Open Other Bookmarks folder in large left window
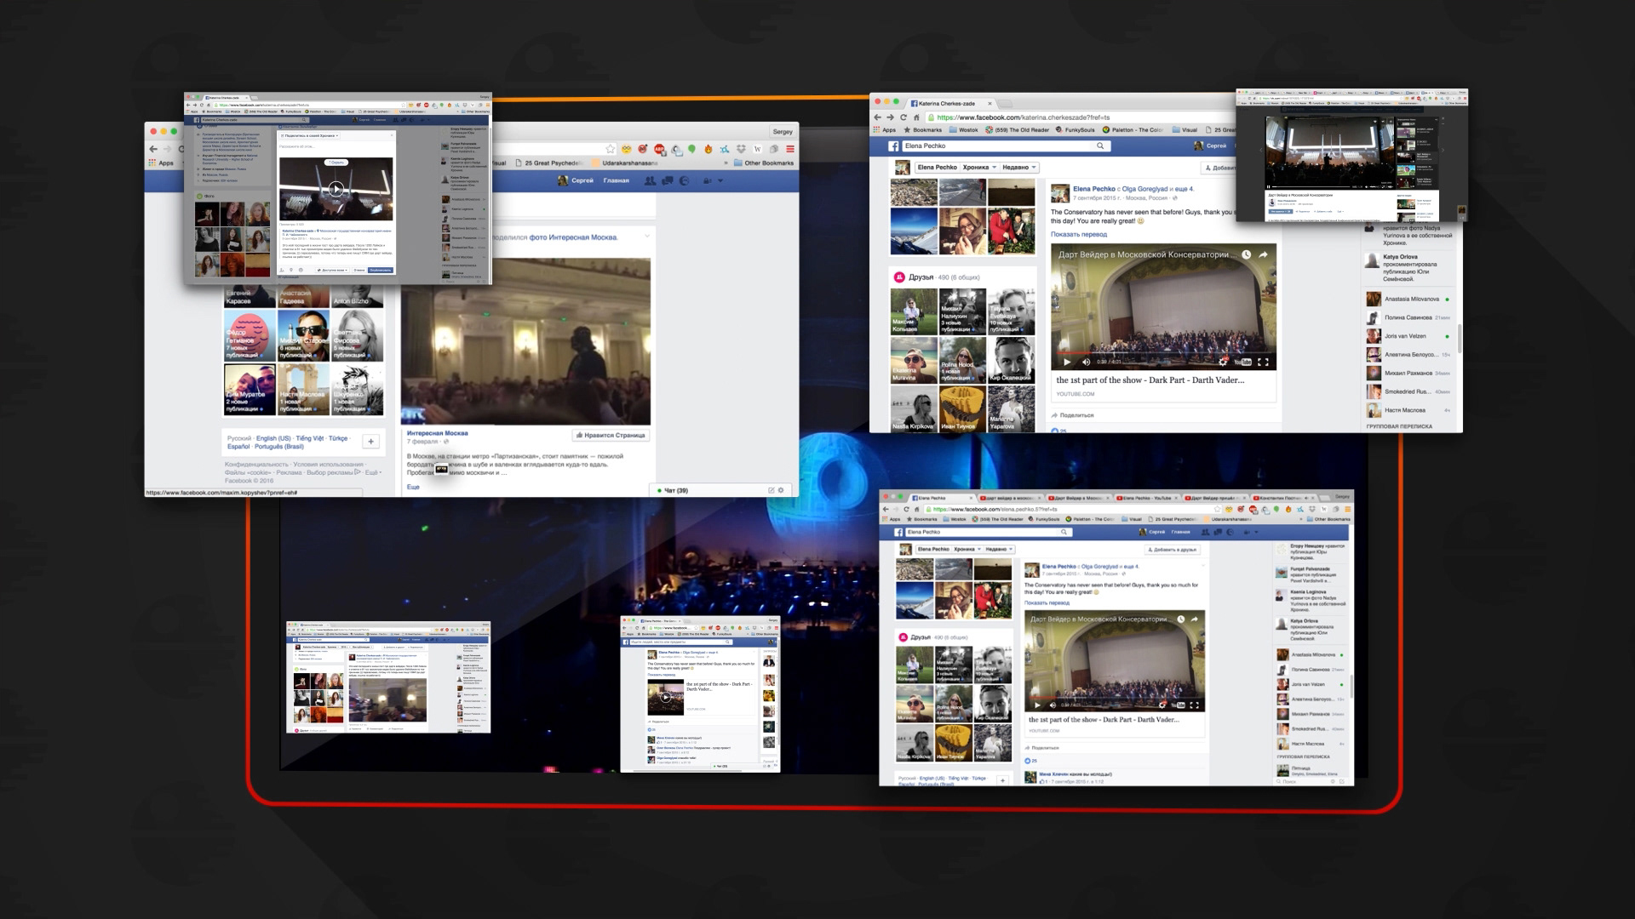The height and width of the screenshot is (919, 1635). (763, 163)
